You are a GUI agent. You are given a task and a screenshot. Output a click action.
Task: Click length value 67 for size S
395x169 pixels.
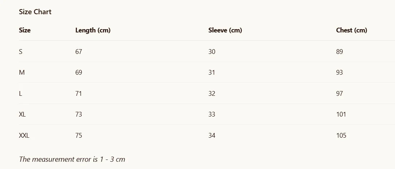coord(79,52)
